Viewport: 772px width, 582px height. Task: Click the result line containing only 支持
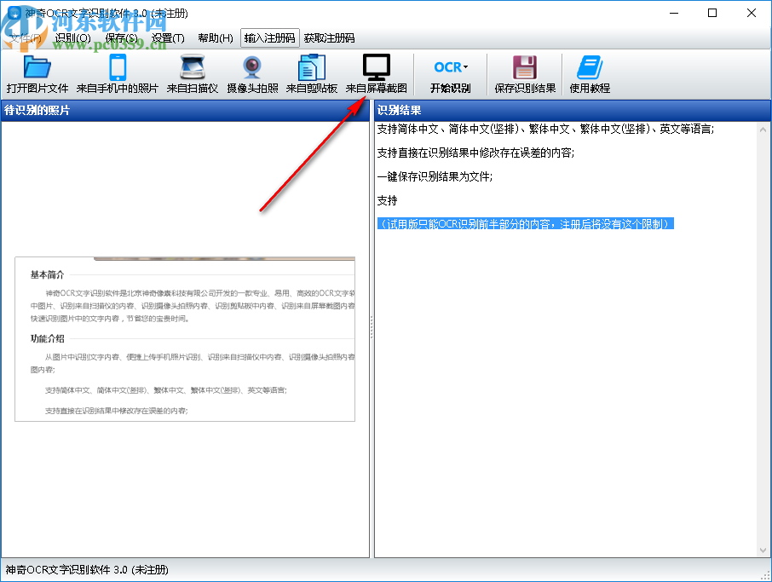point(387,200)
